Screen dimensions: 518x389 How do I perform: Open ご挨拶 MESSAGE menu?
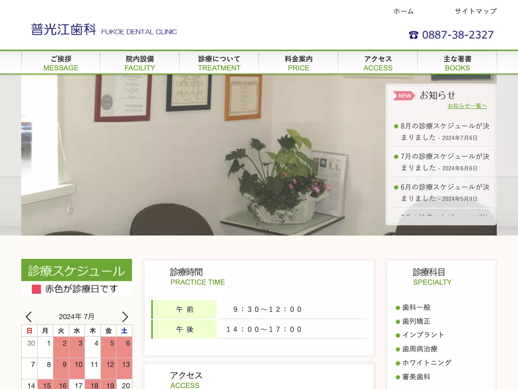pos(61,63)
